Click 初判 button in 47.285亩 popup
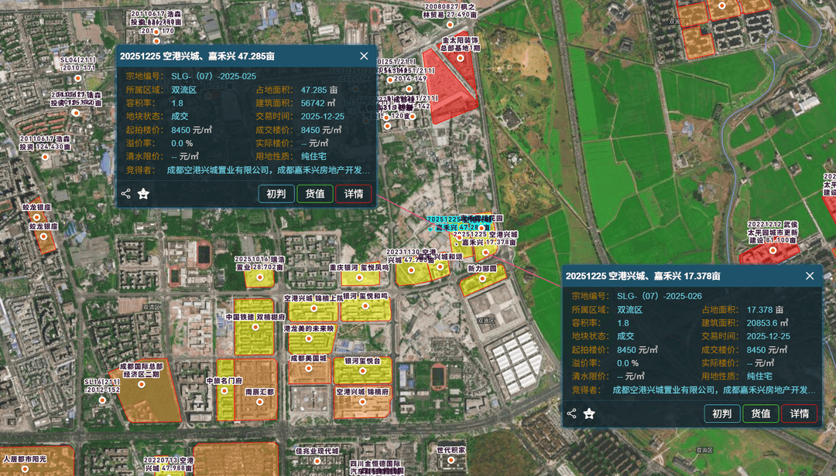 tap(276, 194)
